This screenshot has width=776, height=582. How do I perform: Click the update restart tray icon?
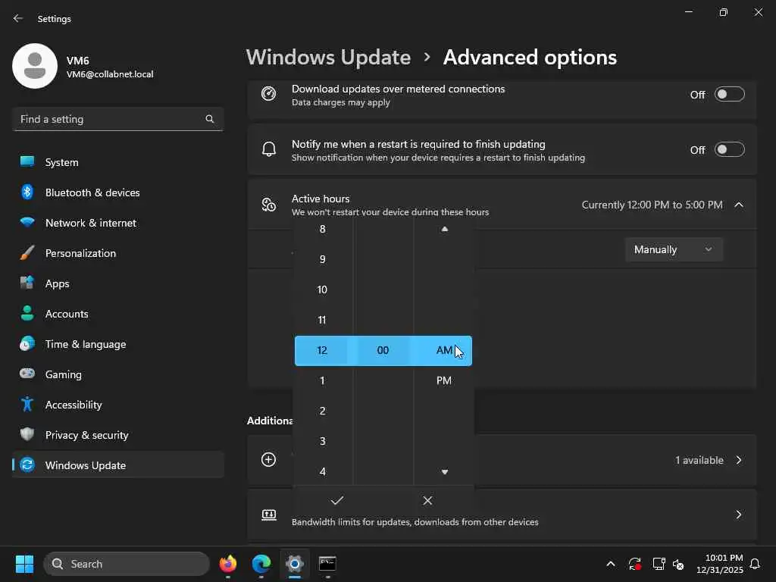[x=635, y=564]
